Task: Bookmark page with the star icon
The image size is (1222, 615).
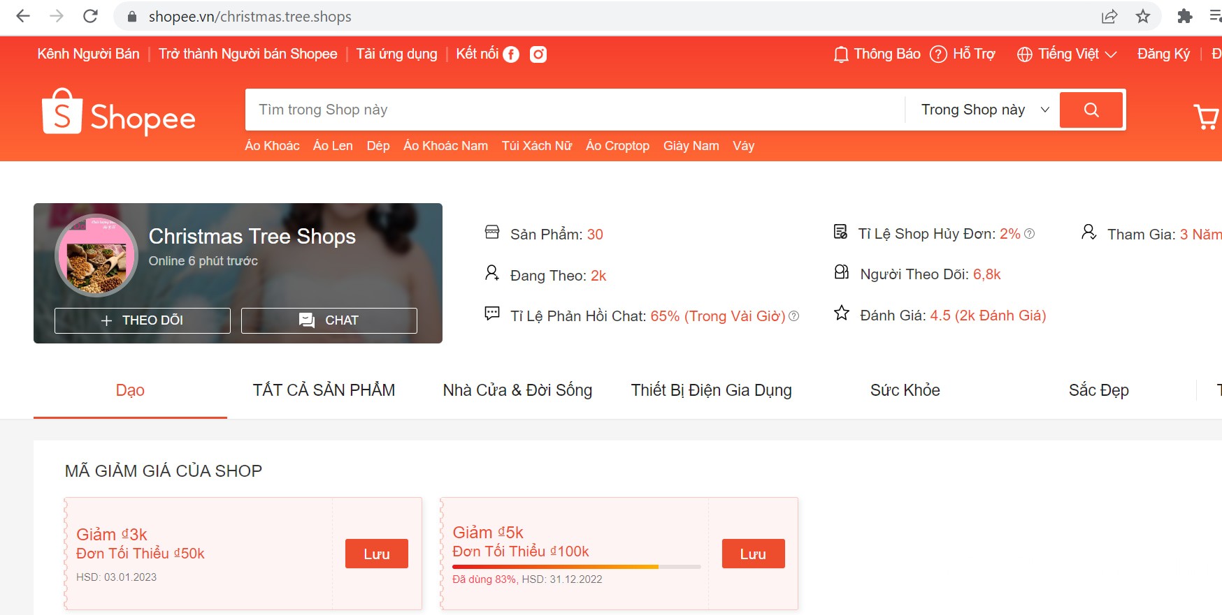Action: [x=1142, y=16]
